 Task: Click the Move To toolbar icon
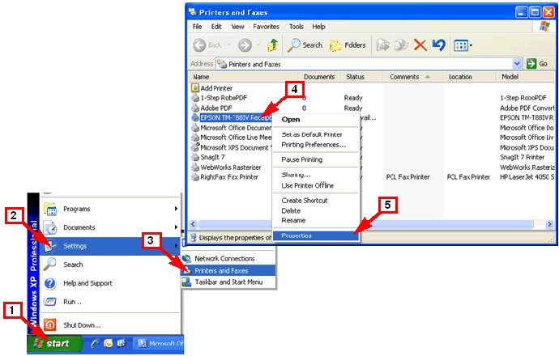383,45
